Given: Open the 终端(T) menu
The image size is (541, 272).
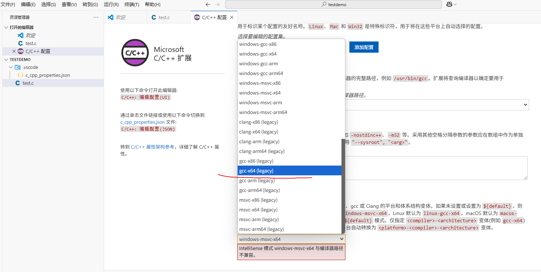Looking at the screenshot, I should point(131,5).
